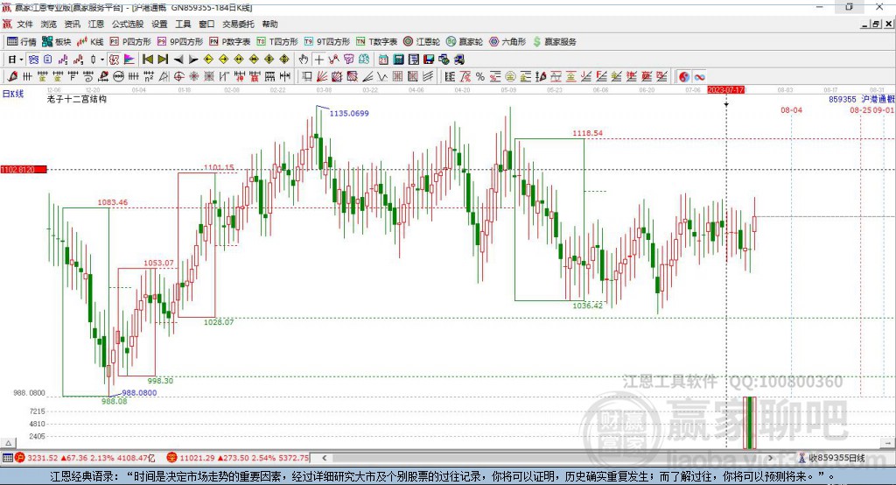Switch to the 板块 sector view
This screenshot has height=485, width=896.
click(57, 42)
